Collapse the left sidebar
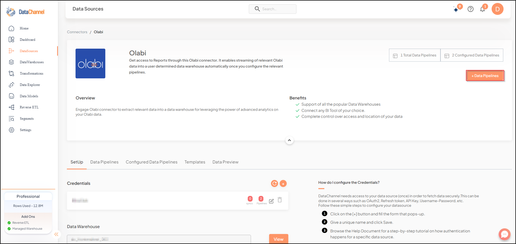Image resolution: width=516 pixels, height=244 pixels. 56,234
